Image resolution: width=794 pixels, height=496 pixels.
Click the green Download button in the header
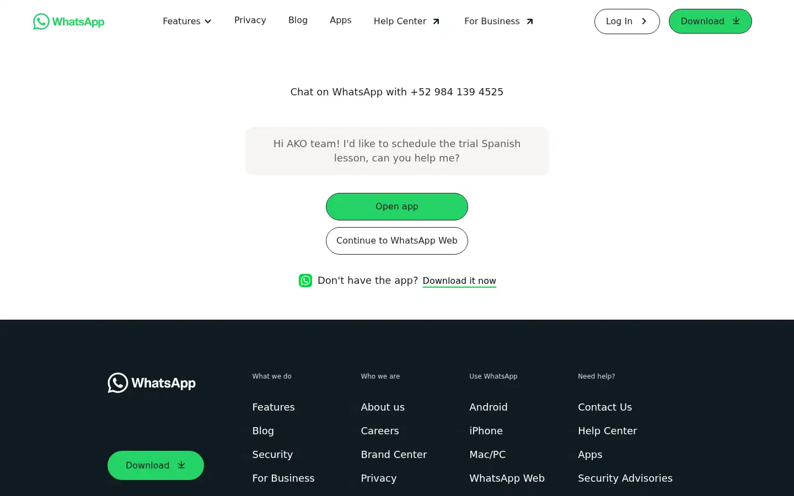[710, 21]
